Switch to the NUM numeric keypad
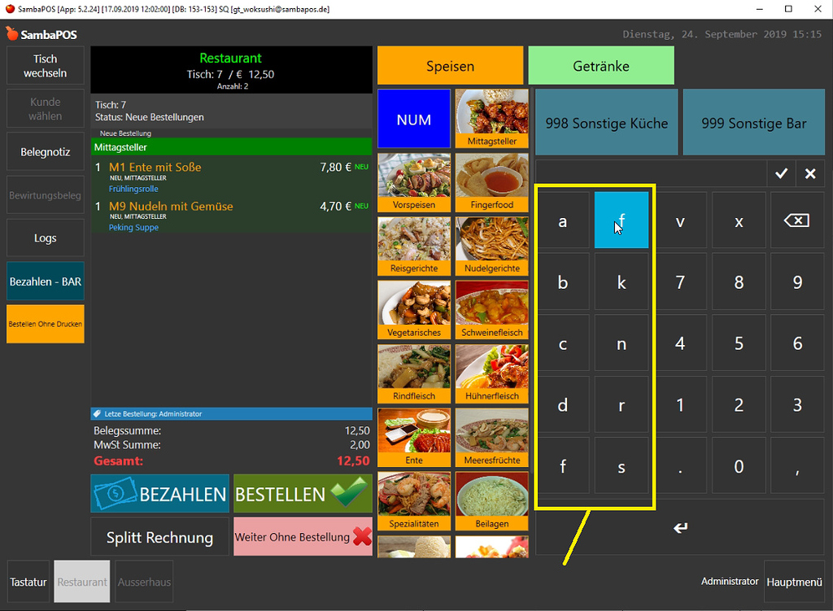 (x=413, y=119)
